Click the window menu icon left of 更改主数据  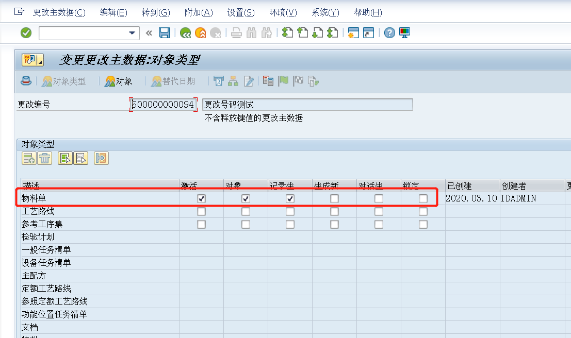coord(19,12)
